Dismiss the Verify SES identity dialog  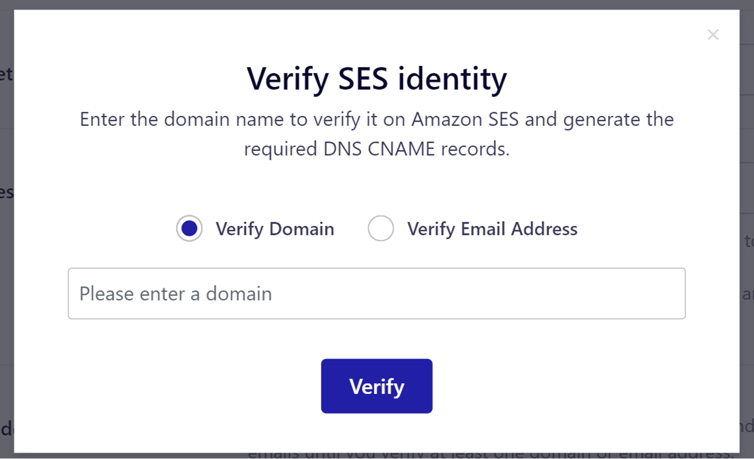[713, 34]
